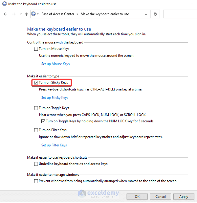Viewport: 197px width, 203px height.
Task: Click the 'Hear a tone when you press' text
Action: point(92,115)
